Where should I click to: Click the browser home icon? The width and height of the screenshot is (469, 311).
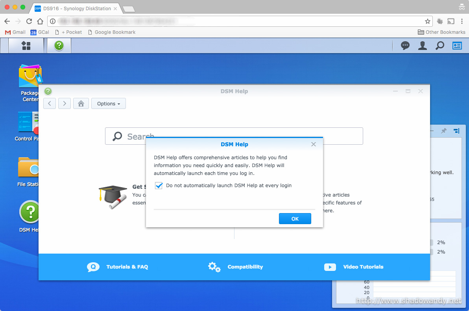[x=40, y=21]
